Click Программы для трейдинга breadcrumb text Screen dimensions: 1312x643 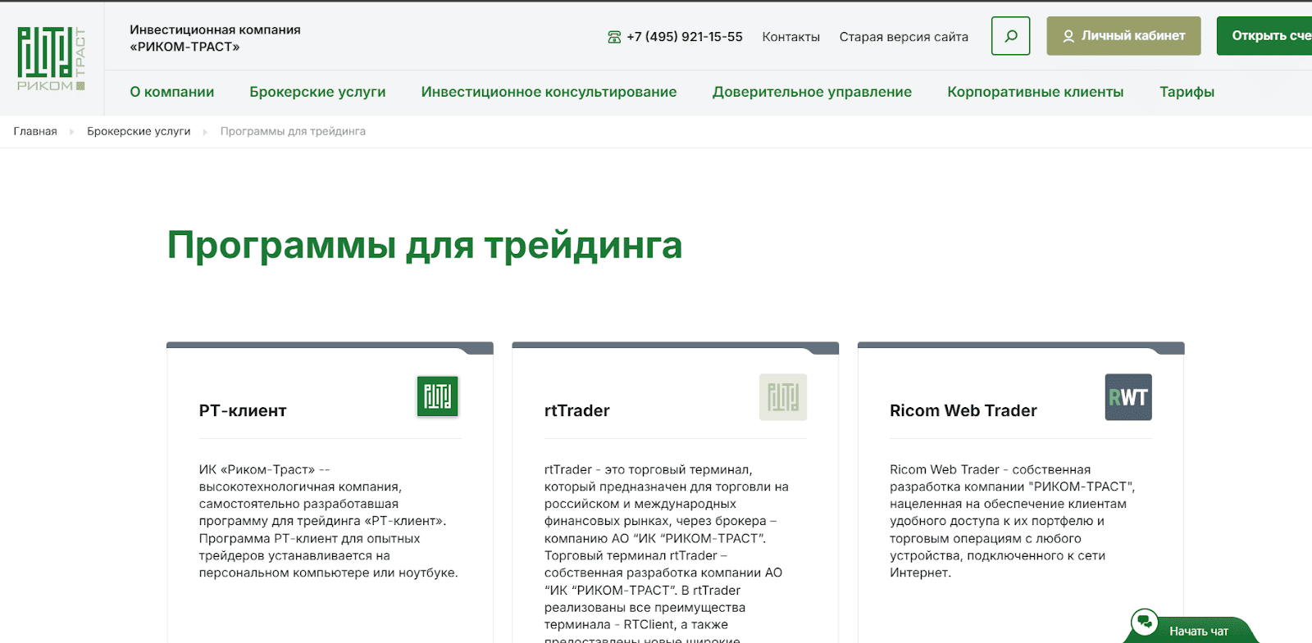293,131
